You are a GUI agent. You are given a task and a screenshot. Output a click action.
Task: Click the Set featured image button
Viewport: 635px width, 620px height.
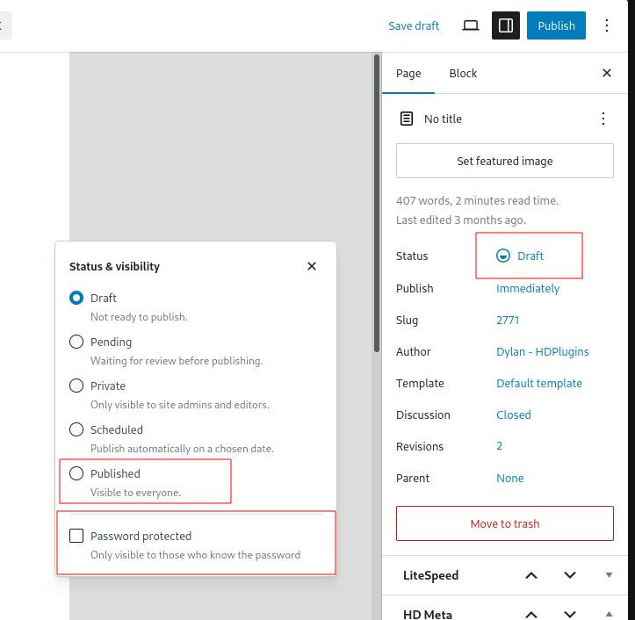click(505, 161)
